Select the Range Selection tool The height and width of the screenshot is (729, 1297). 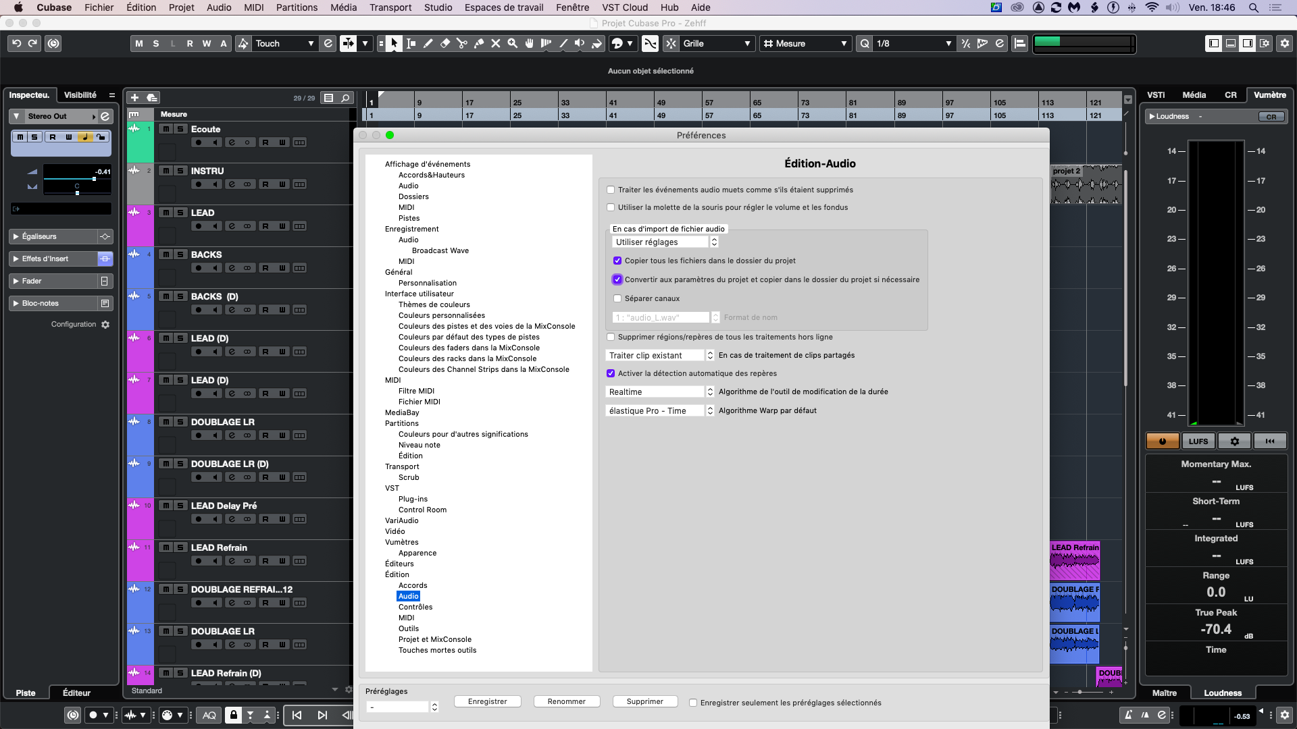[x=411, y=43]
